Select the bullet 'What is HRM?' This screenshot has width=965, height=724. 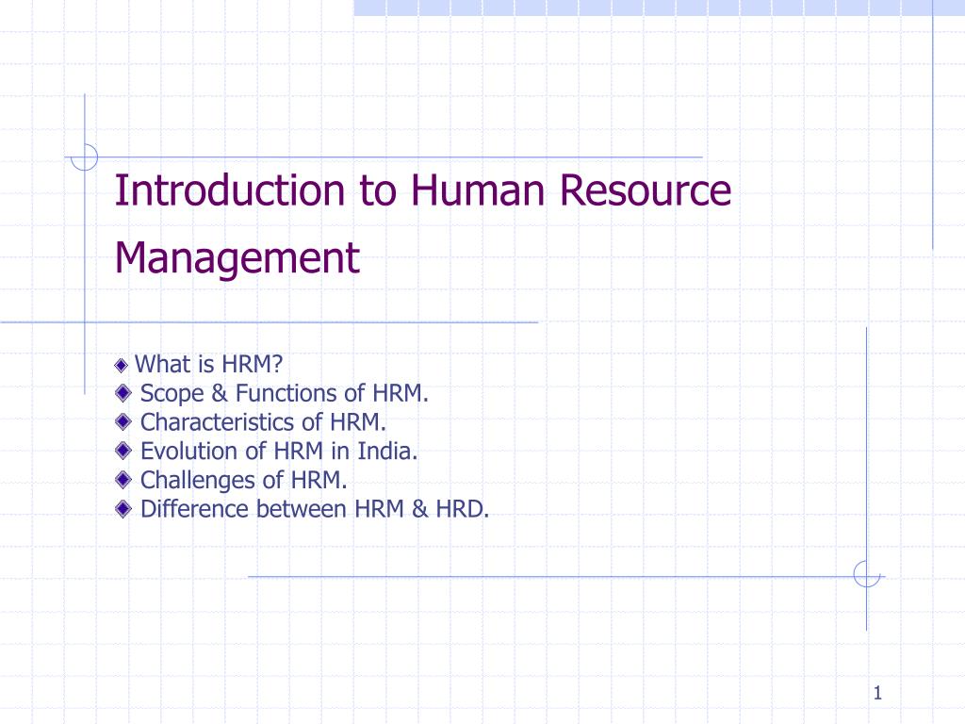tap(208, 364)
